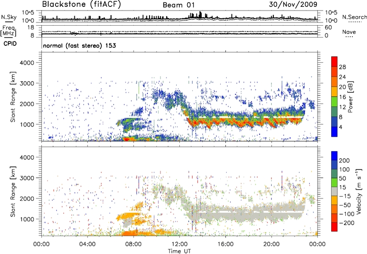The image size is (367, 254).
Task: Click the 'Power [dB]' color bar label
Action: (350, 97)
